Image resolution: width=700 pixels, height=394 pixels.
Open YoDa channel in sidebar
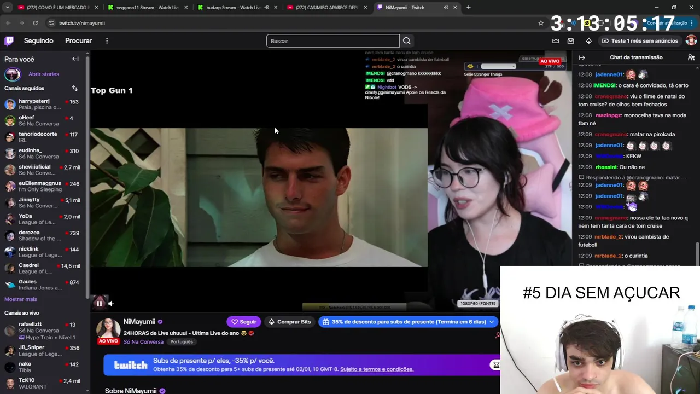[43, 219]
